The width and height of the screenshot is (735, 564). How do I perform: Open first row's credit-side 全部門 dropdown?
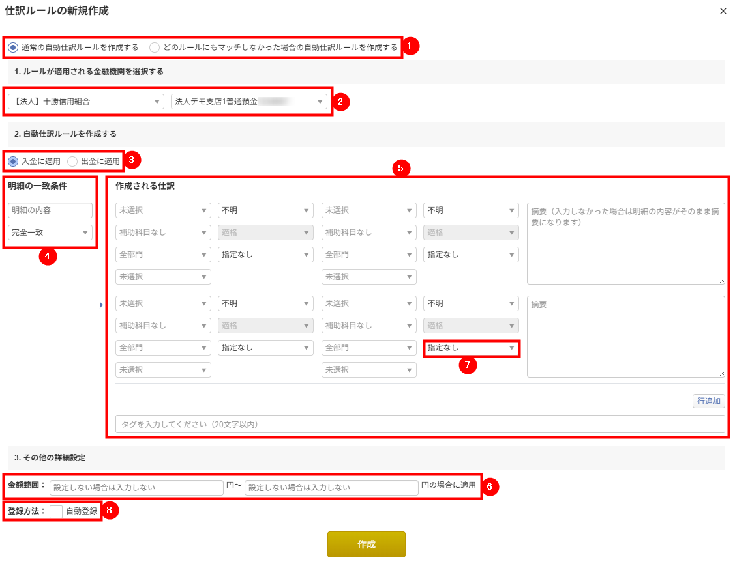point(369,255)
